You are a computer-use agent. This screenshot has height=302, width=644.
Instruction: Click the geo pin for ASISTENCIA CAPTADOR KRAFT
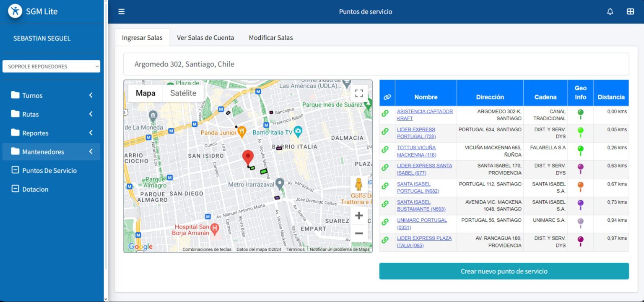(x=580, y=115)
